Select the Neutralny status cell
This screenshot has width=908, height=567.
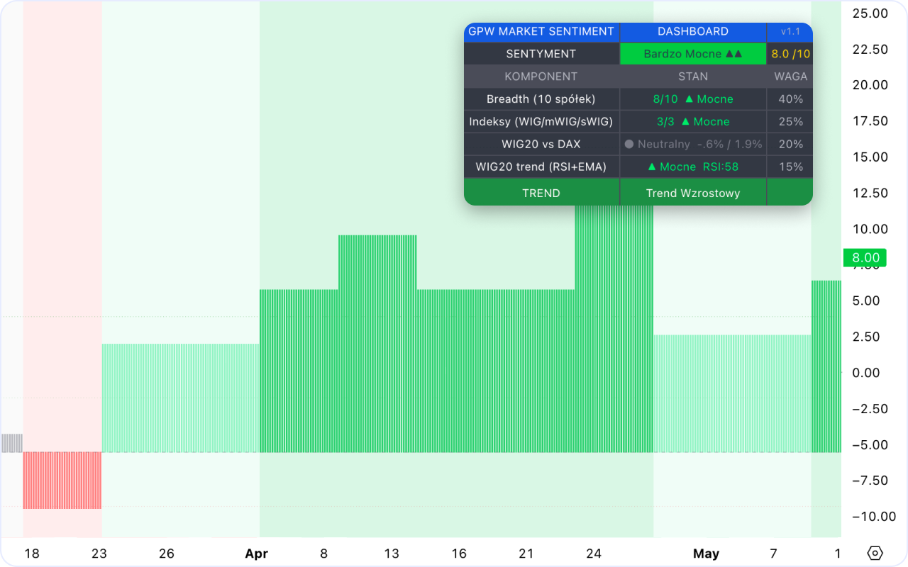(x=693, y=145)
